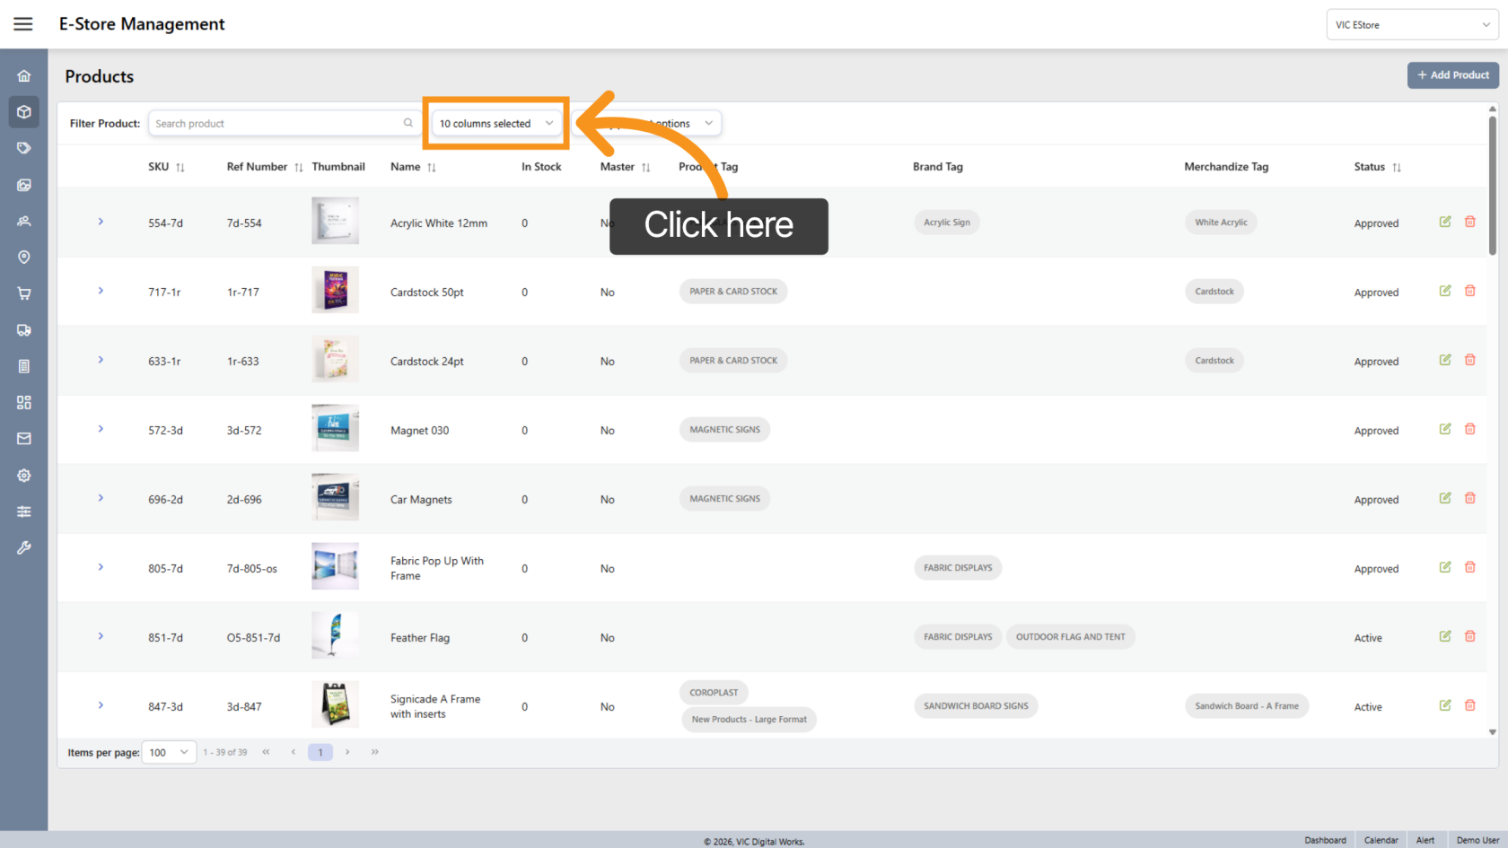Open Calendar in the footer bar
Screen dimensions: 1508x848
click(x=1381, y=840)
